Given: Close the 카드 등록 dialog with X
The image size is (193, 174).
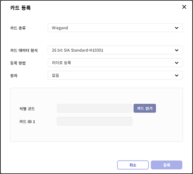Looking at the screenshot, I should (x=184, y=7).
